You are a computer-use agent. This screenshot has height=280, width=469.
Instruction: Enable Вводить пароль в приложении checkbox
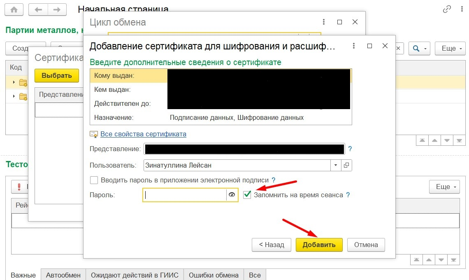(x=94, y=180)
